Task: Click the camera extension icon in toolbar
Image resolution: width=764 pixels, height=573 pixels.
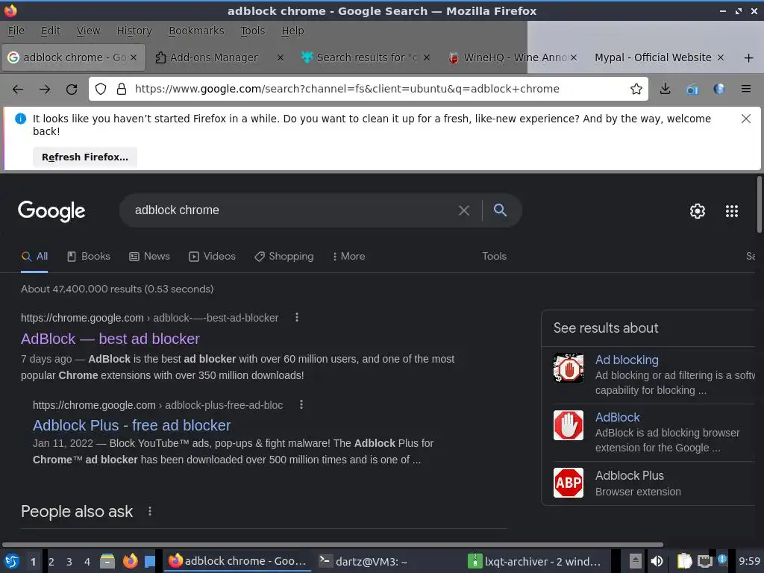Action: [692, 90]
